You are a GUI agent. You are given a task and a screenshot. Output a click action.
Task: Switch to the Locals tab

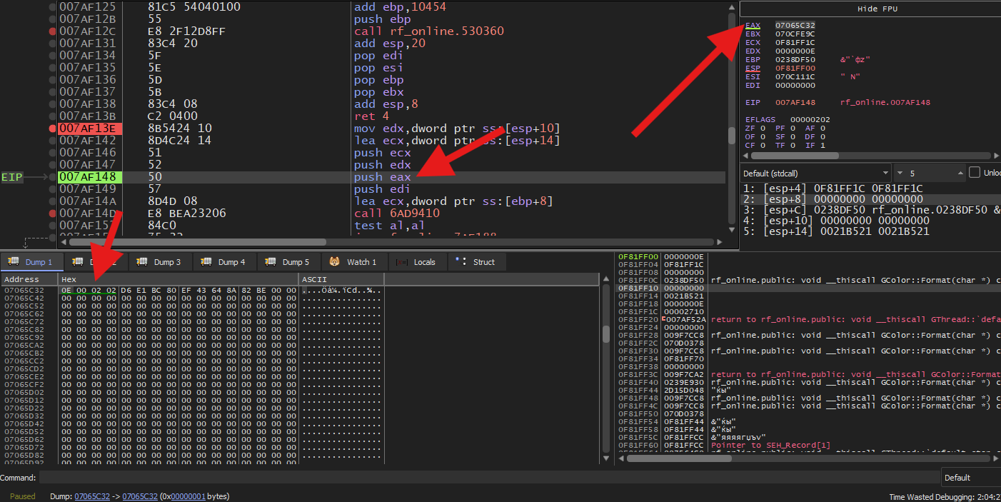(417, 262)
